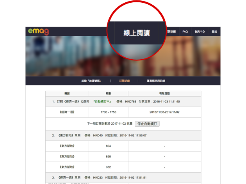Open 訂閱計劃 in the top navigation
The image size is (246, 184).
[x=171, y=32]
